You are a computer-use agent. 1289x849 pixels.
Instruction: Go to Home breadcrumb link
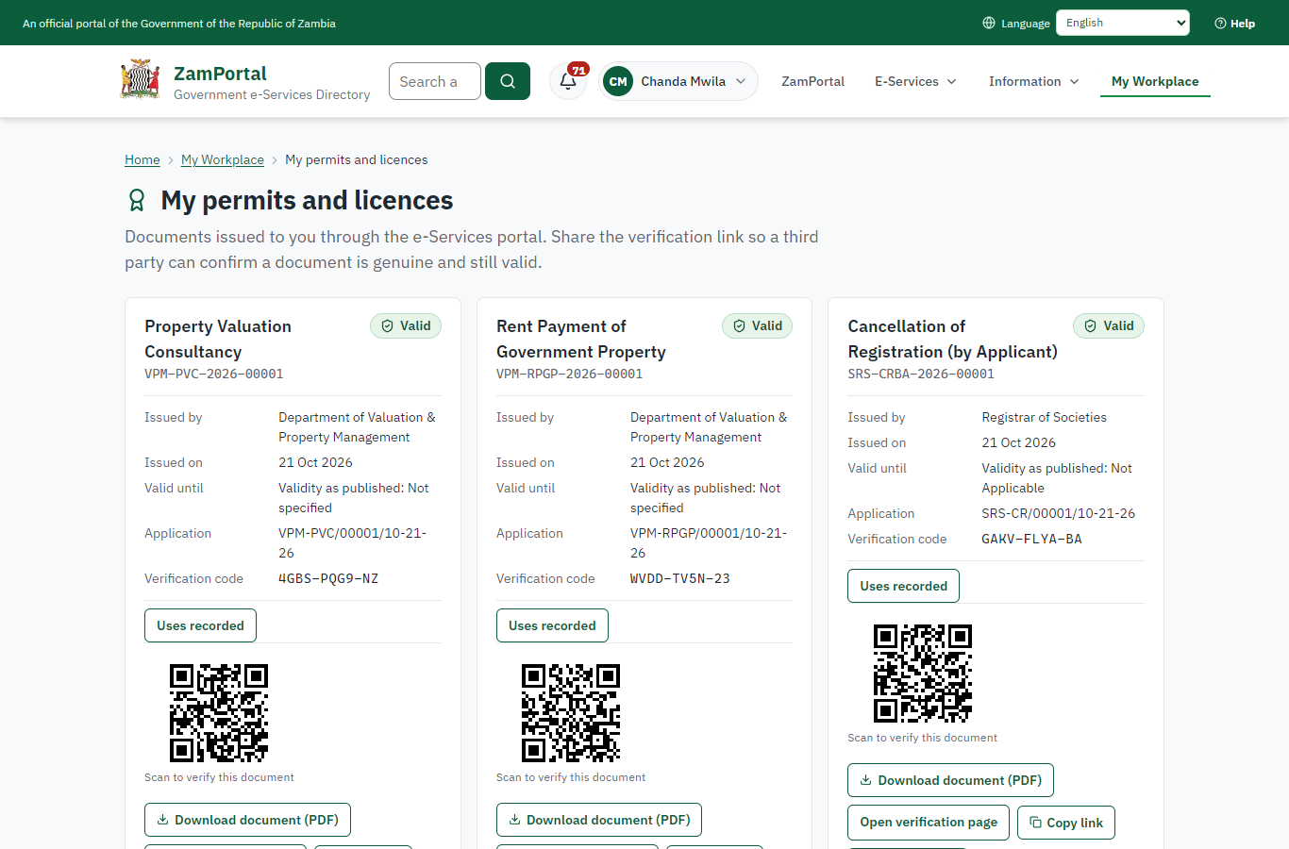pyautogui.click(x=142, y=159)
